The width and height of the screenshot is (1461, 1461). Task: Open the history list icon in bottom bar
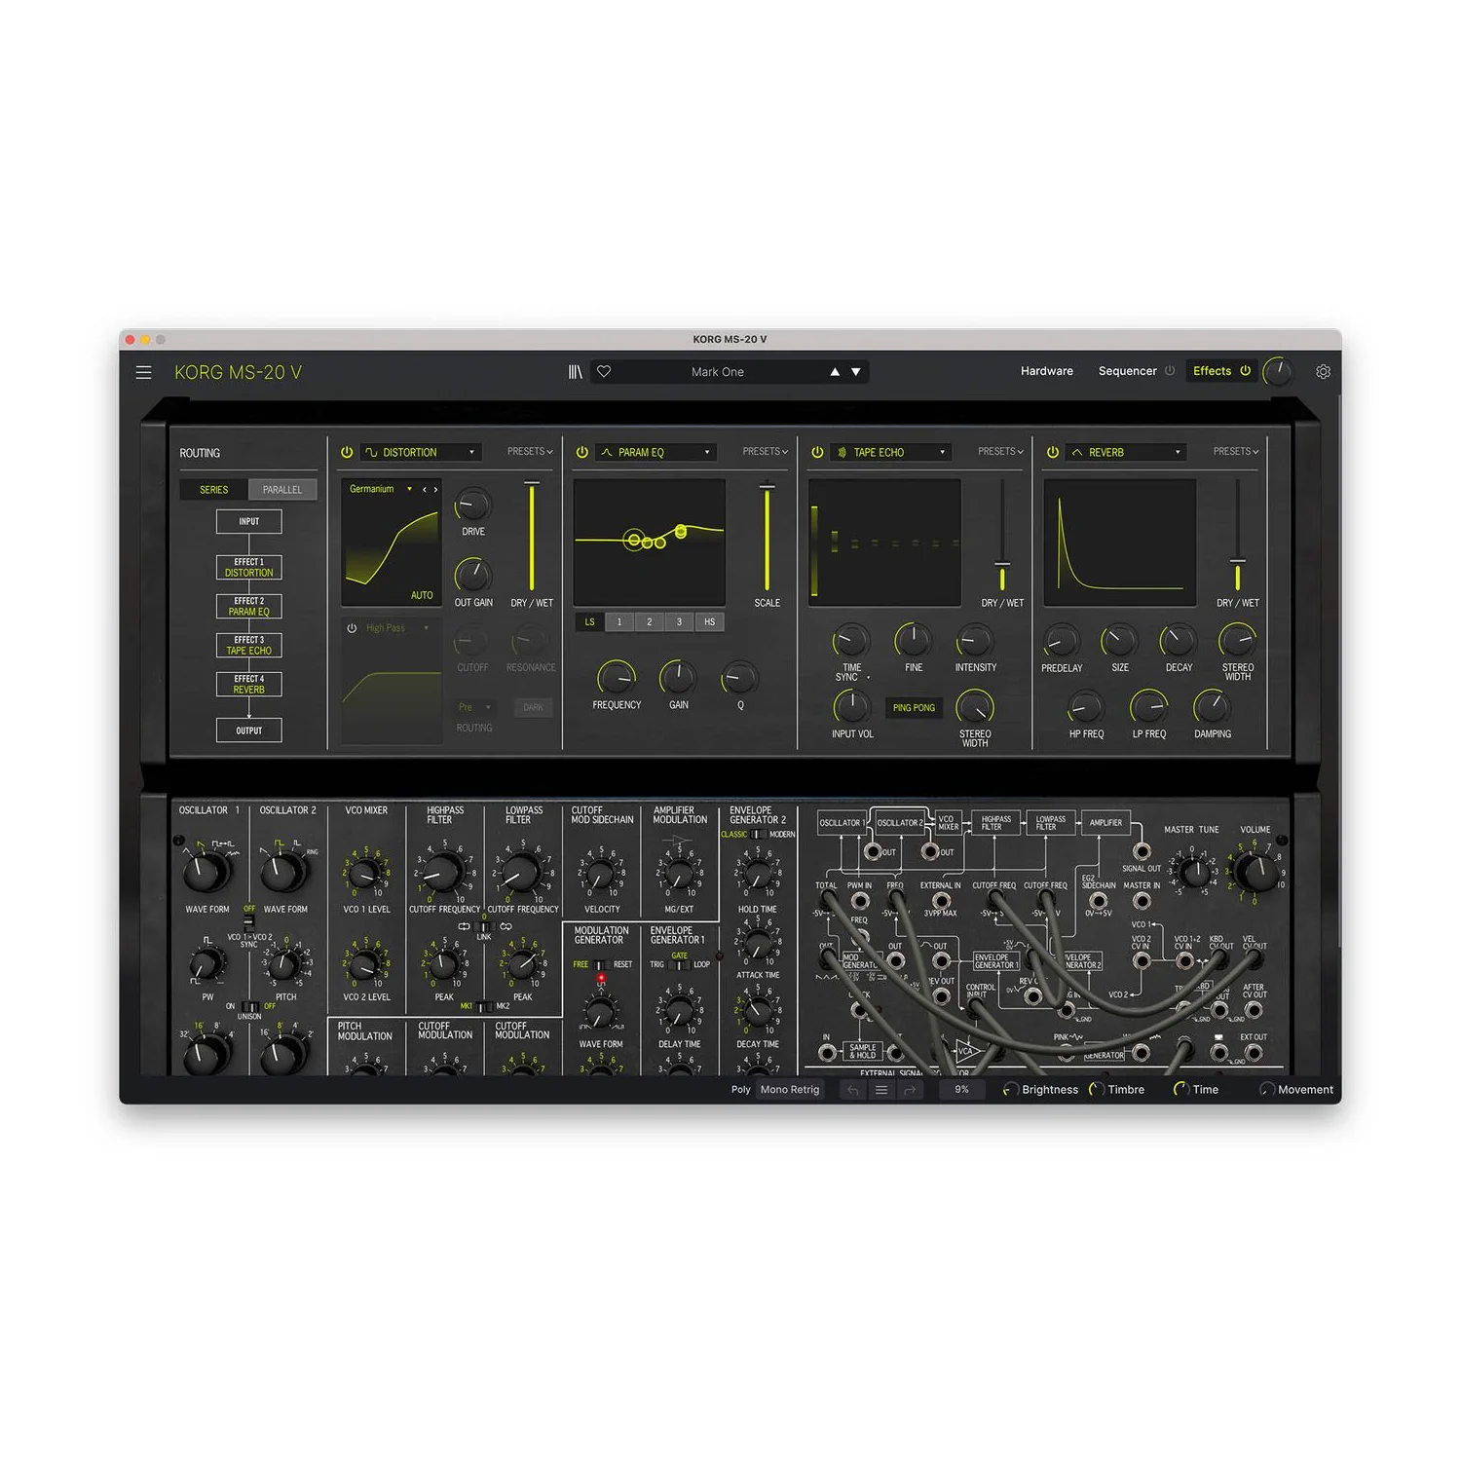881,1090
